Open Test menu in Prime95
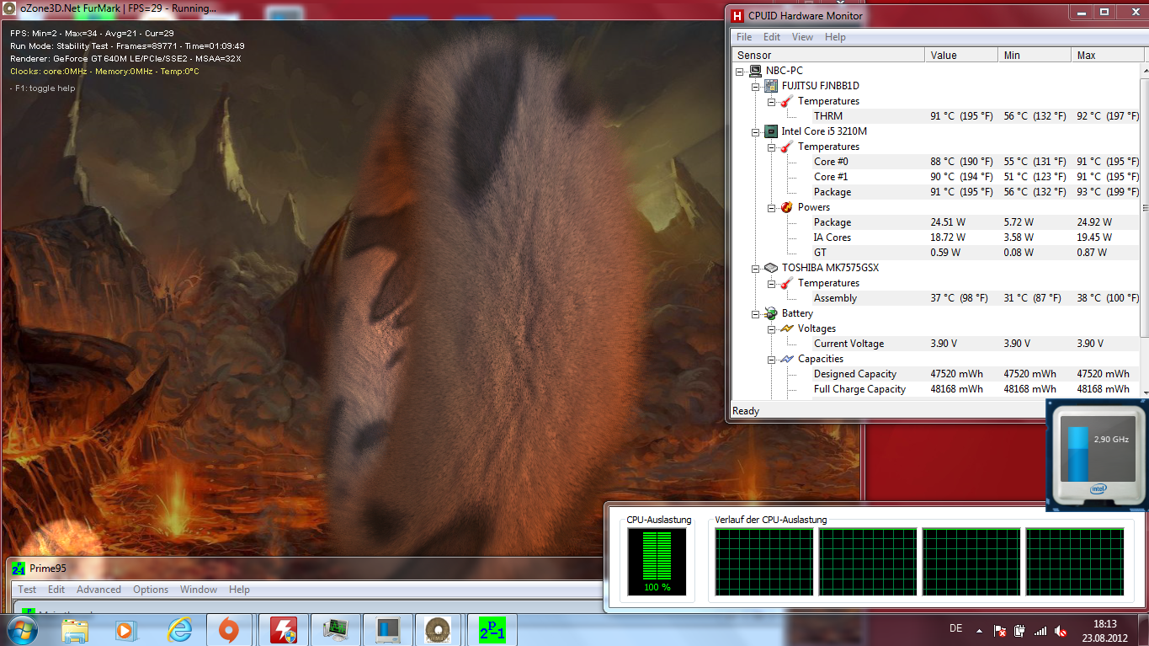 (x=27, y=590)
